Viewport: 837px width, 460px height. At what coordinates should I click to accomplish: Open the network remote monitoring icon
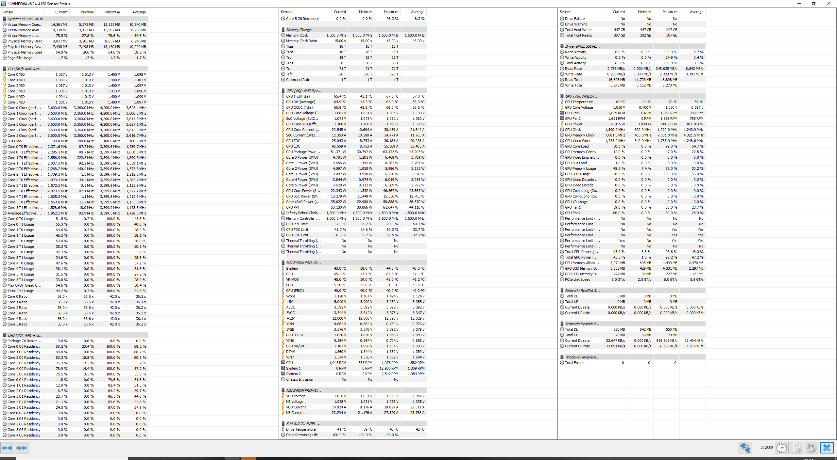coord(745,448)
